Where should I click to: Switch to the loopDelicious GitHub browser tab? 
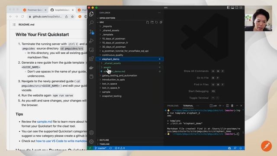tap(61, 10)
